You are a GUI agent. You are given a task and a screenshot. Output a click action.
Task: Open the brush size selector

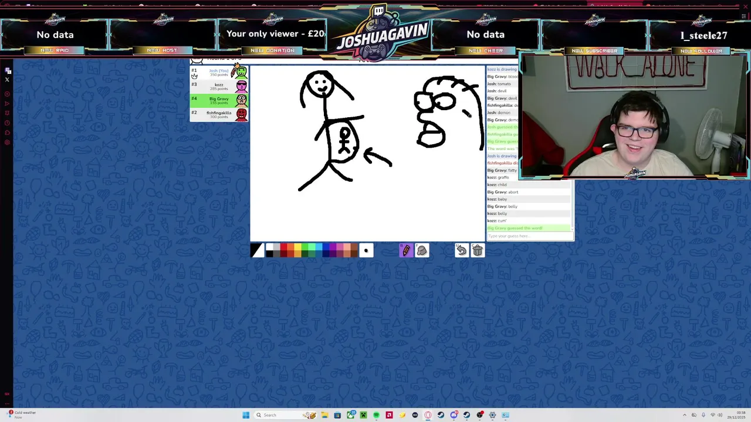(366, 251)
